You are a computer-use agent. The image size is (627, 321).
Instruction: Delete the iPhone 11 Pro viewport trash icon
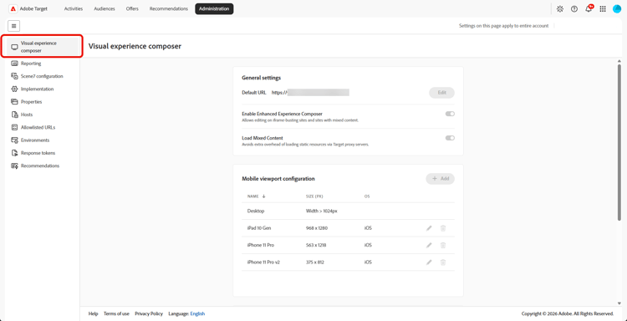pyautogui.click(x=443, y=245)
